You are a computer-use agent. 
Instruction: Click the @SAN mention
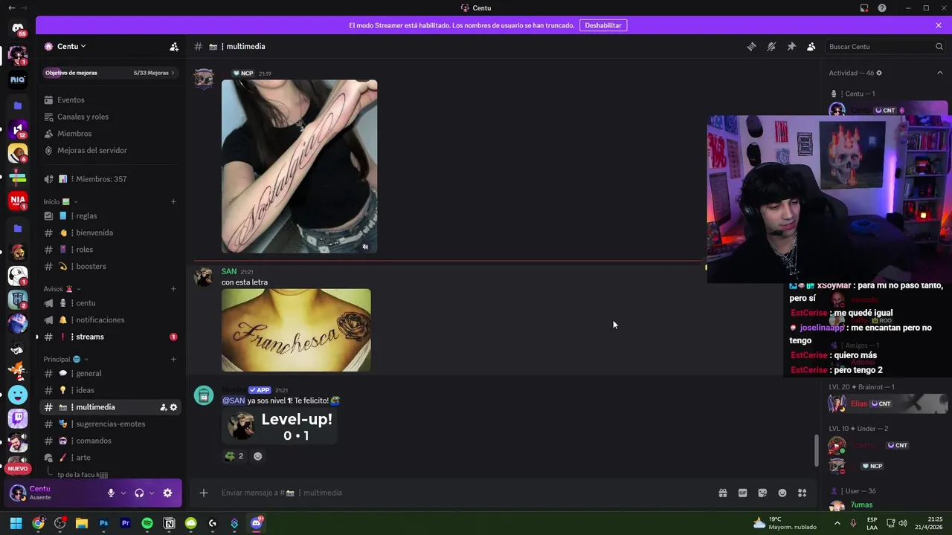pos(234,401)
